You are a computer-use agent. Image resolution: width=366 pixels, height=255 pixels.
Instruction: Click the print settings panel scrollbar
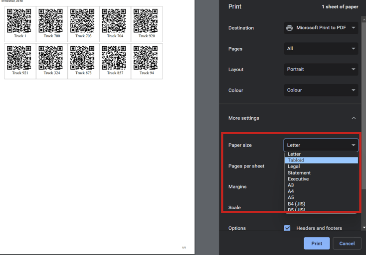(364, 106)
